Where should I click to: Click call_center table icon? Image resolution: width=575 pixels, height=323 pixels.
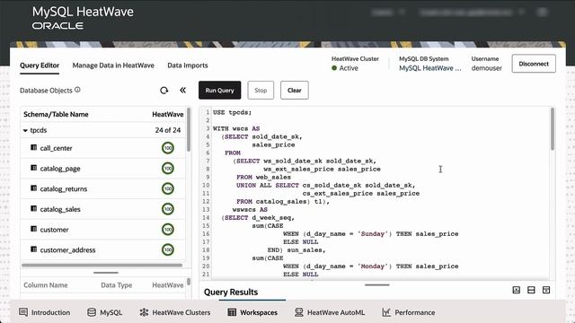pyautogui.click(x=34, y=147)
